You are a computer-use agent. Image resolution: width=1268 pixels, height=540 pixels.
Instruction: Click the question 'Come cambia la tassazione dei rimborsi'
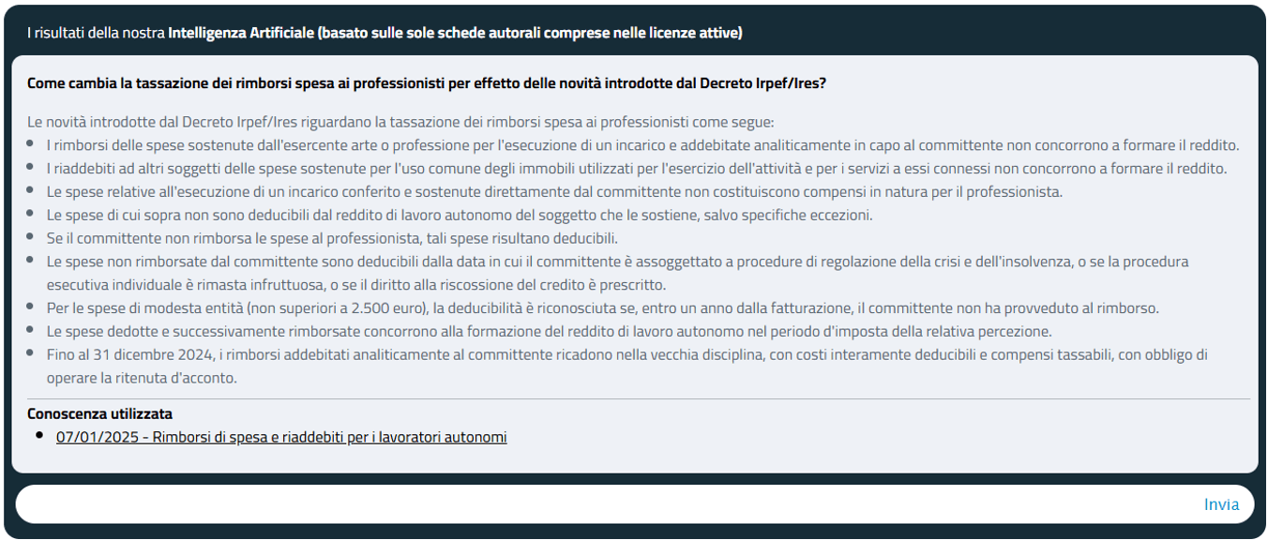(x=427, y=82)
